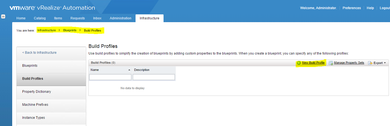Sort by Name column arrow
The height and width of the screenshot is (126, 390).
(129, 70)
